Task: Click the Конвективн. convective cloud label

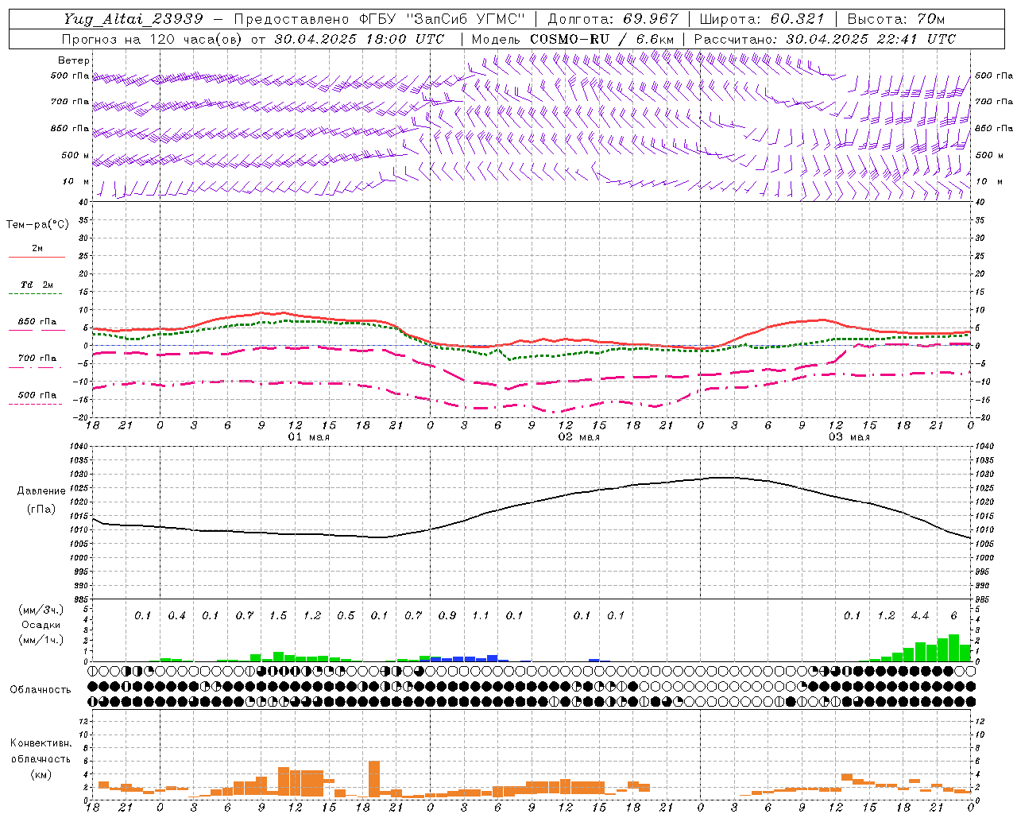Action: point(41,743)
